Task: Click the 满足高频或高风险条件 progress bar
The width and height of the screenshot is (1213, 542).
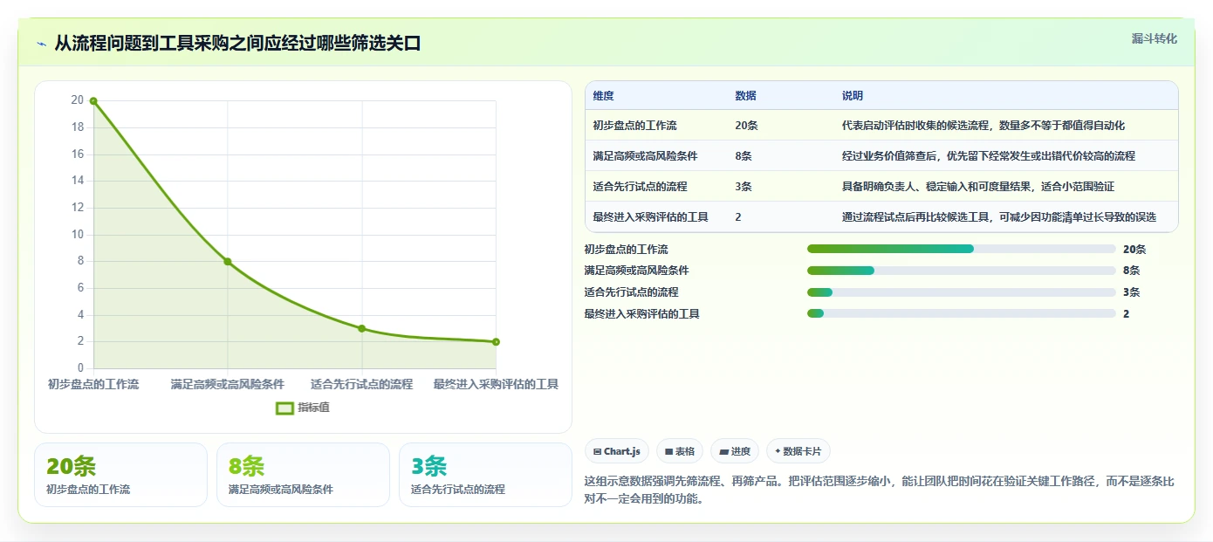Action: [x=962, y=271]
